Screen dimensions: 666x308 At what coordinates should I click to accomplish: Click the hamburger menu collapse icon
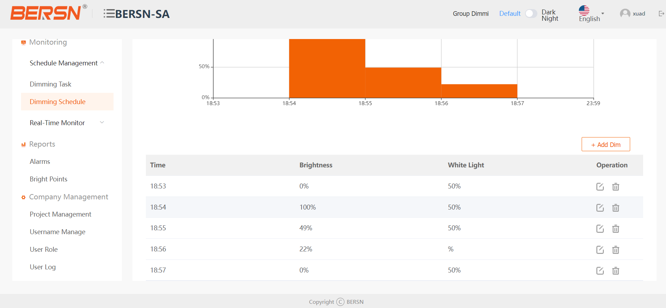109,14
